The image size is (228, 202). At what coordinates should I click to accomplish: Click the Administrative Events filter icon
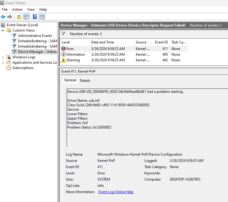point(14,36)
